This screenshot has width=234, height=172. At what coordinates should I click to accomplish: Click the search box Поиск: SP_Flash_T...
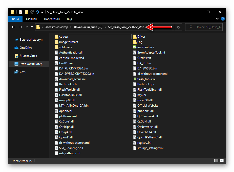pyautogui.click(x=204, y=27)
